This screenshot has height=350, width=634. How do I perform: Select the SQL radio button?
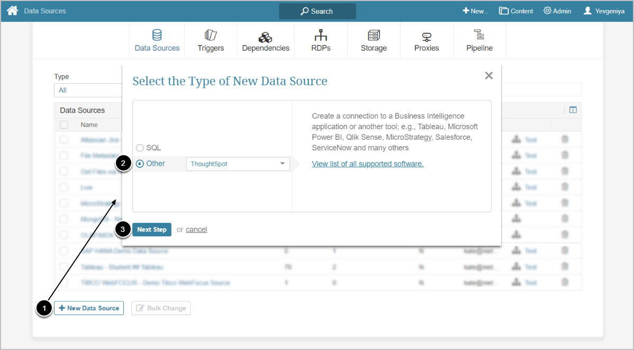click(140, 148)
